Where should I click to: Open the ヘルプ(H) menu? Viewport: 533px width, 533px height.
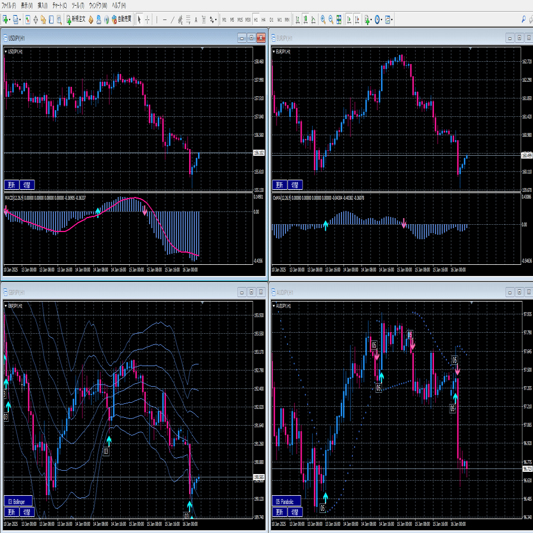[119, 6]
